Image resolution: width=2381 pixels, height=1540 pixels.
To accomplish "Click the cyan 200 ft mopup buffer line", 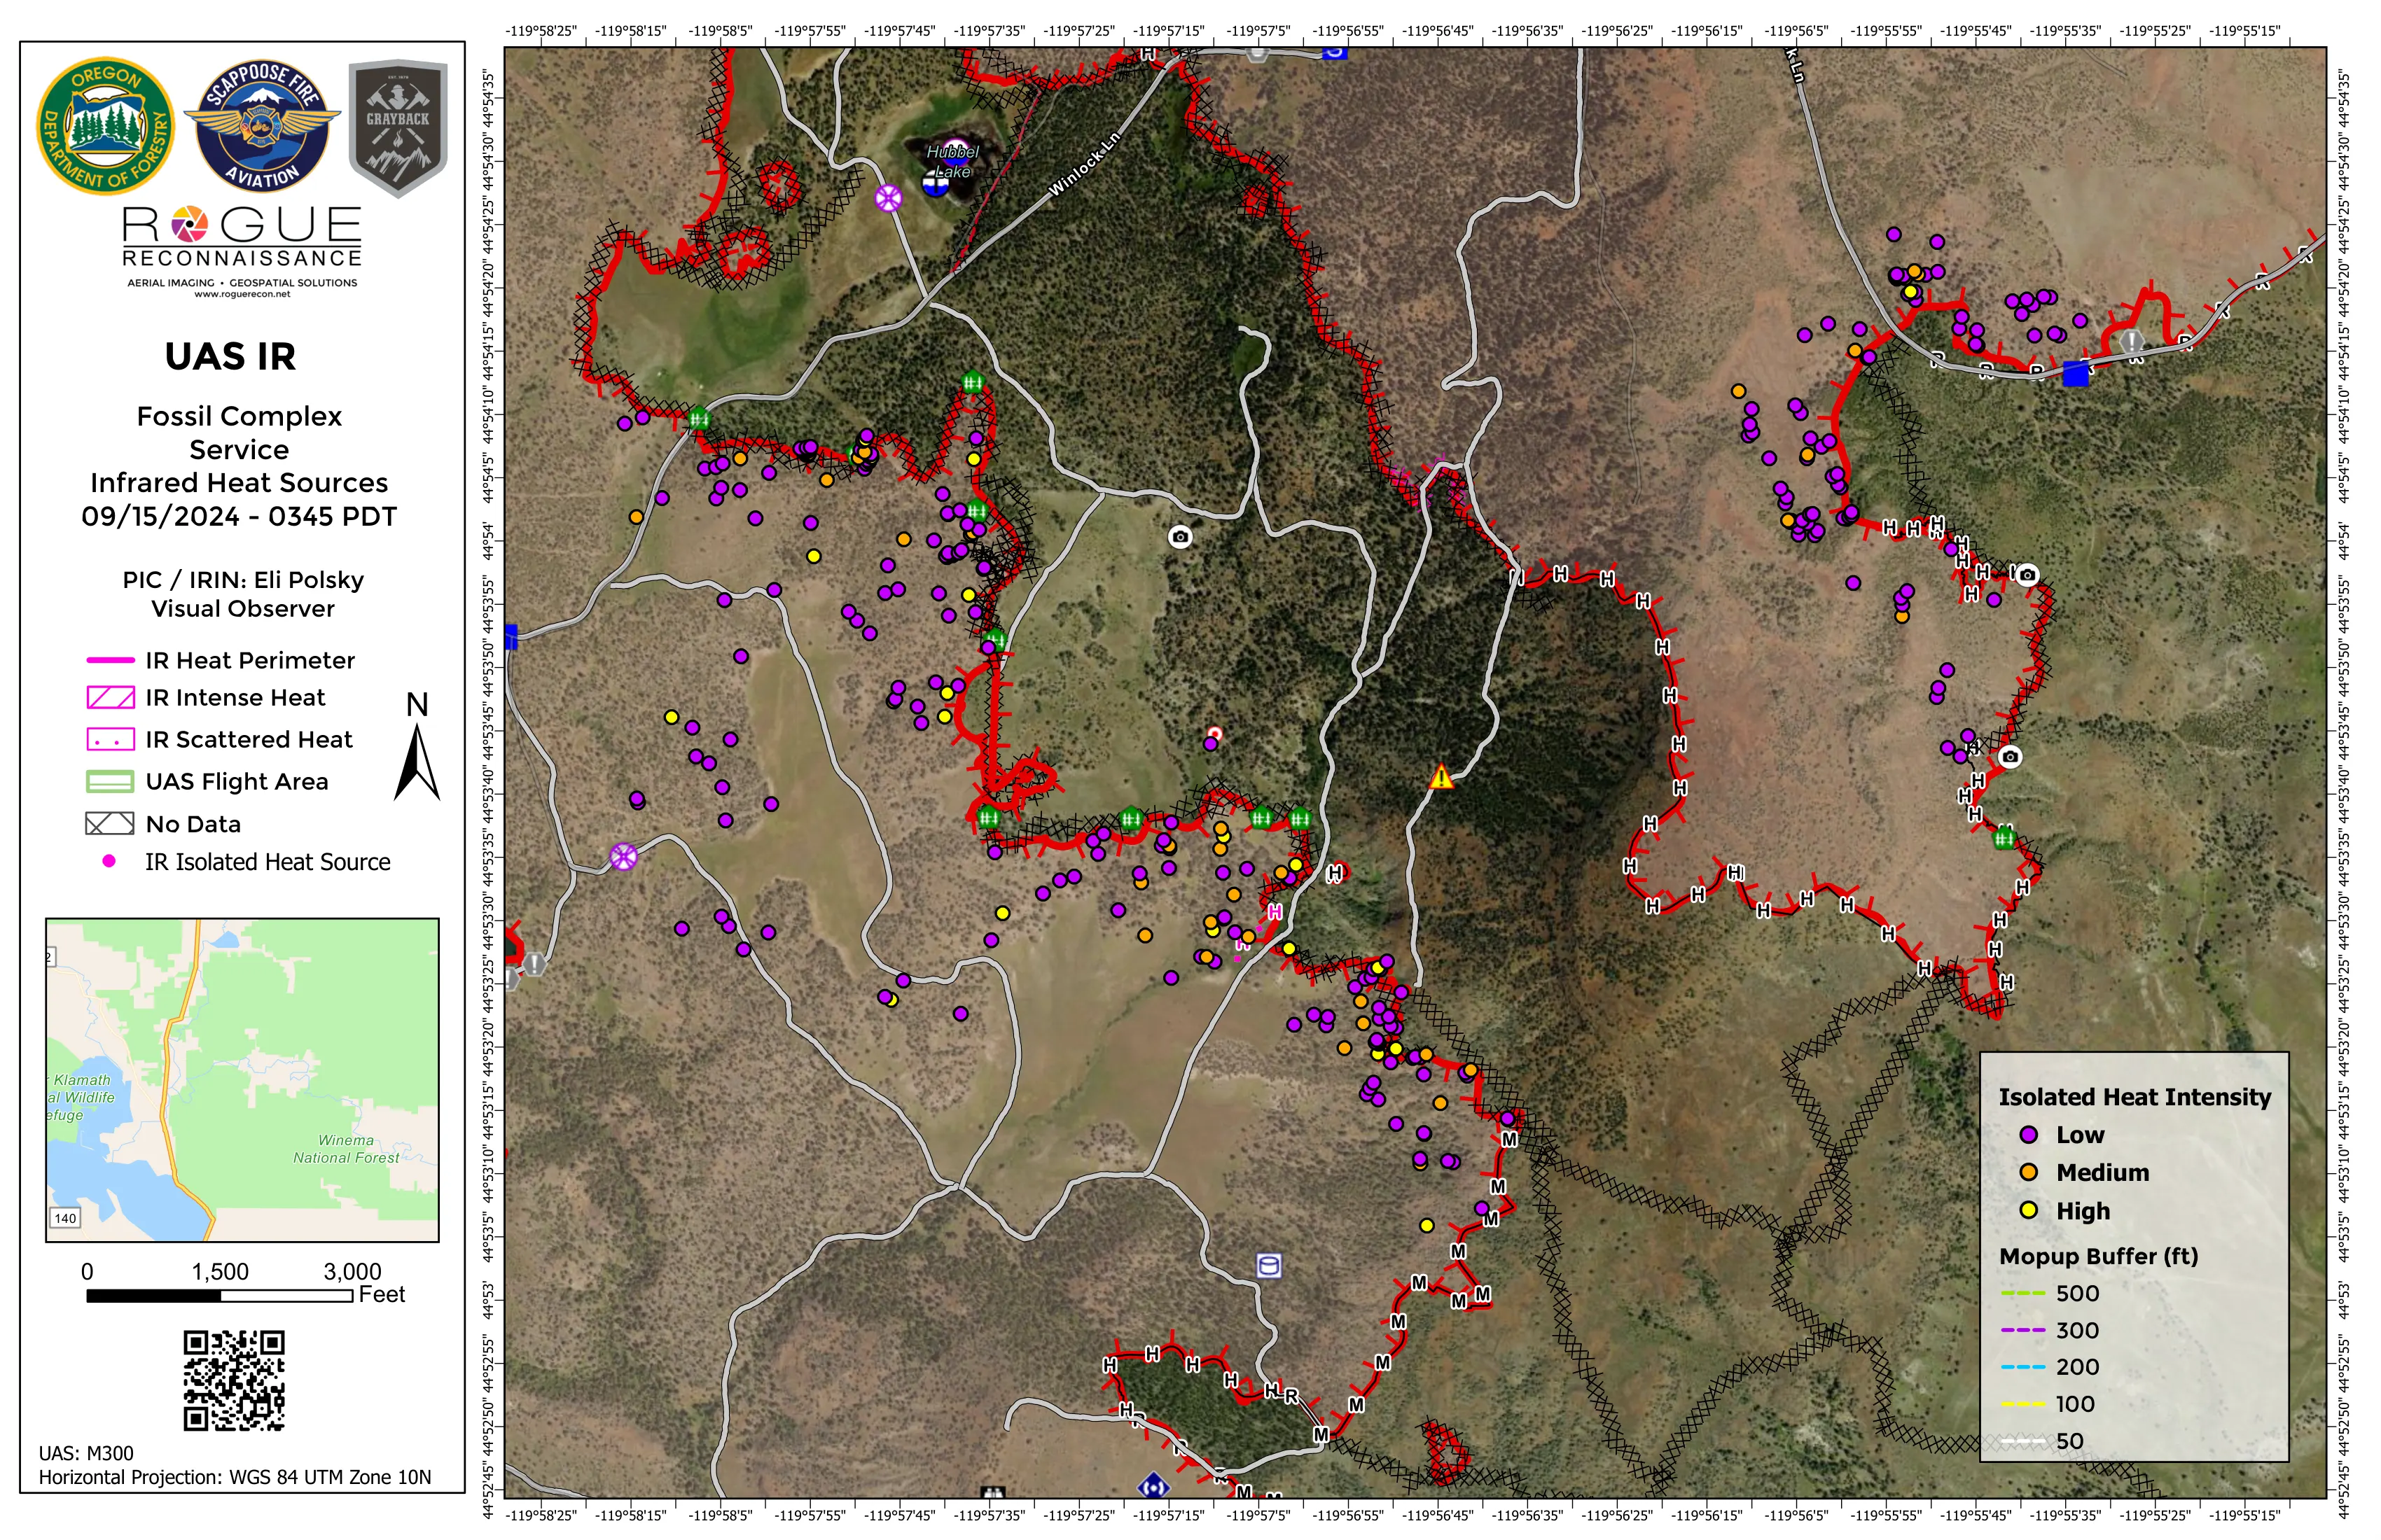I will tap(2023, 1367).
